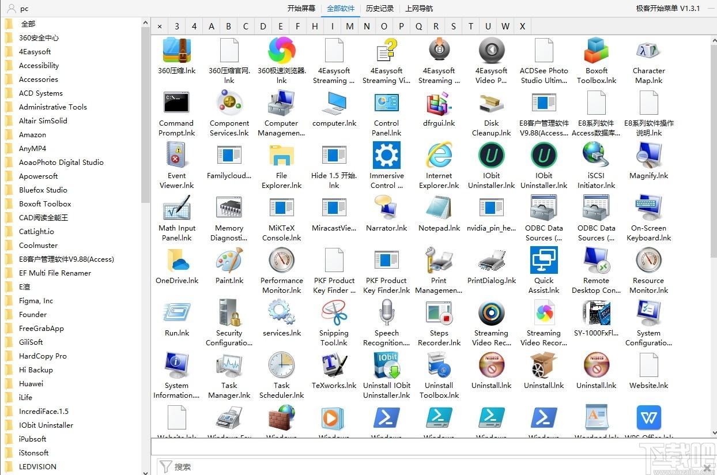Launch the Character Map shortcut

click(648, 50)
